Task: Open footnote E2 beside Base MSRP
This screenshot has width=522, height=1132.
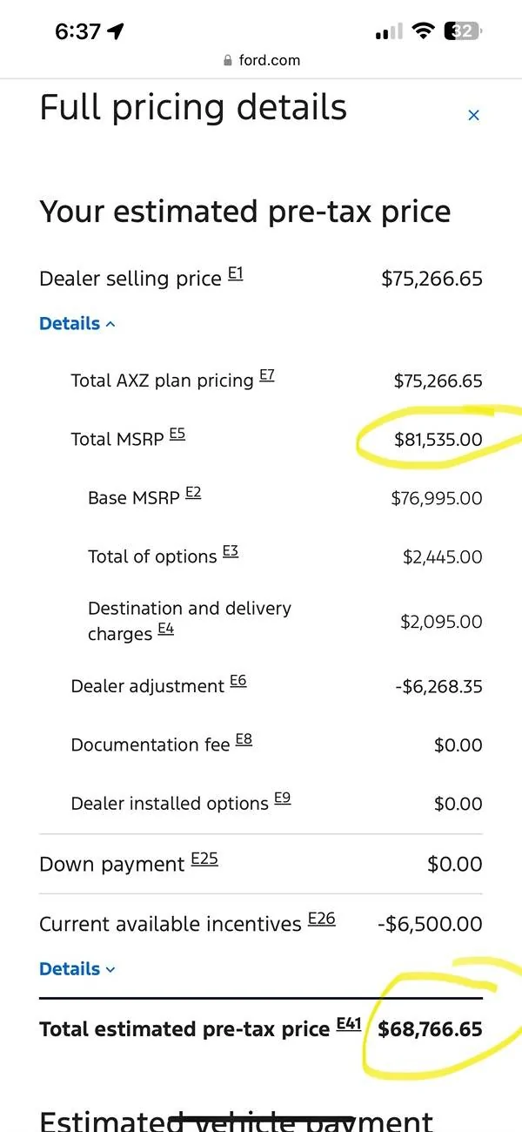Action: coord(192,493)
